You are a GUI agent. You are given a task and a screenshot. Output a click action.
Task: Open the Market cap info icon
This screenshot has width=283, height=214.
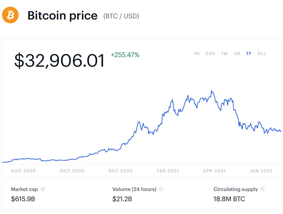(x=43, y=189)
